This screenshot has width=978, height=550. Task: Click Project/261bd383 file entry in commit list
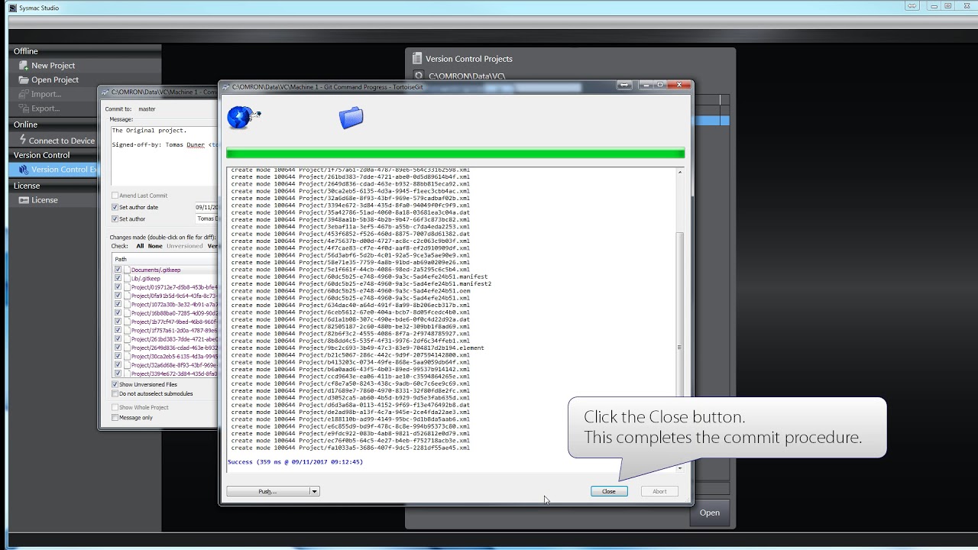pos(174,339)
